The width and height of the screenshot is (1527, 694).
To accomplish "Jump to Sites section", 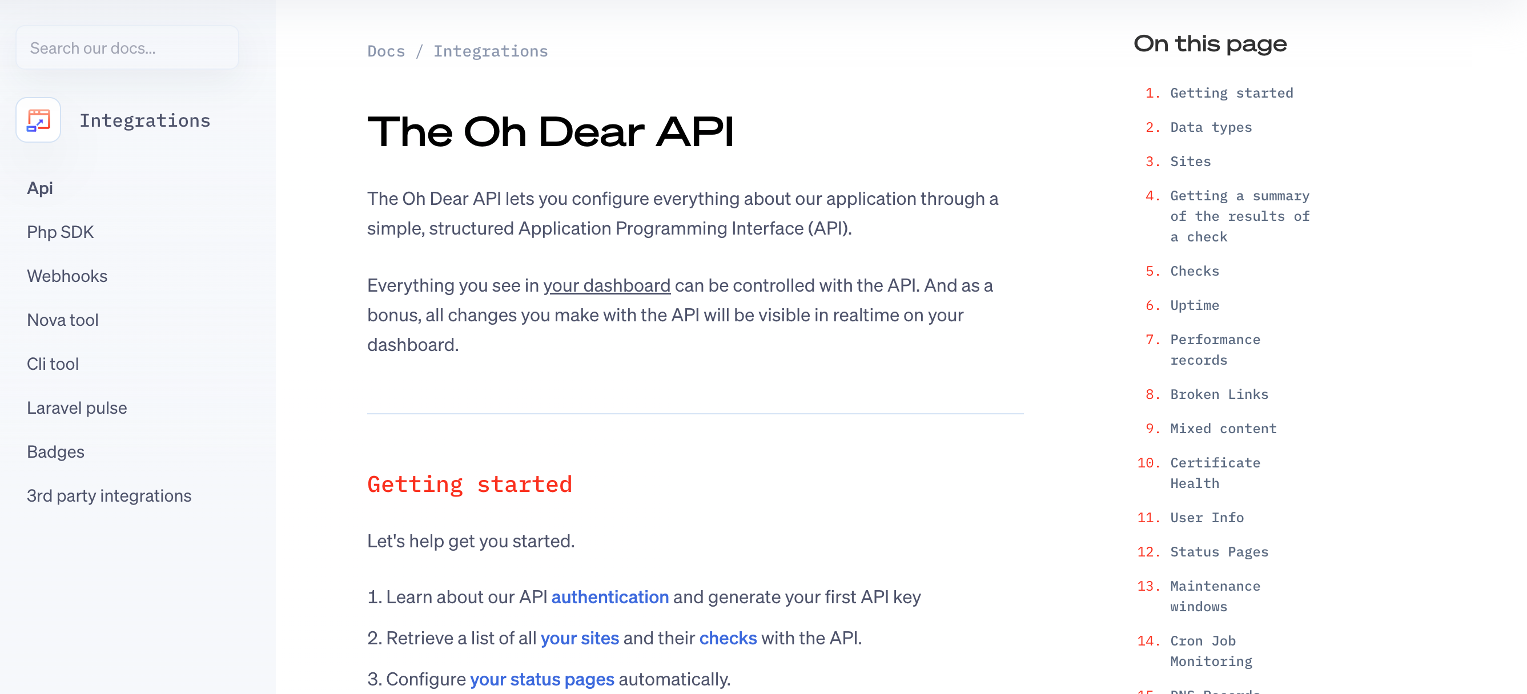I will 1190,162.
